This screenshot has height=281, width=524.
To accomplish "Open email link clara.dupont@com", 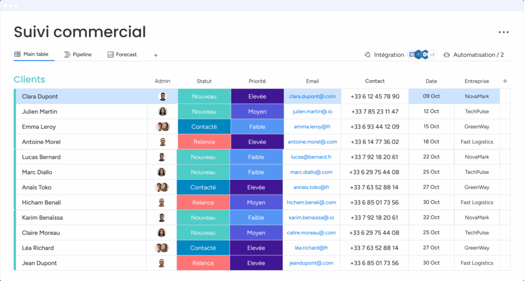I will (x=313, y=97).
